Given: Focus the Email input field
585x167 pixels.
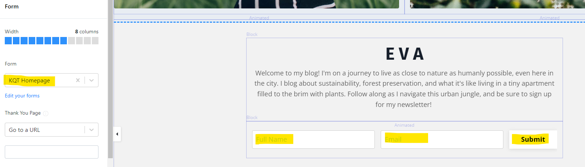Looking at the screenshot, I should tap(442, 140).
